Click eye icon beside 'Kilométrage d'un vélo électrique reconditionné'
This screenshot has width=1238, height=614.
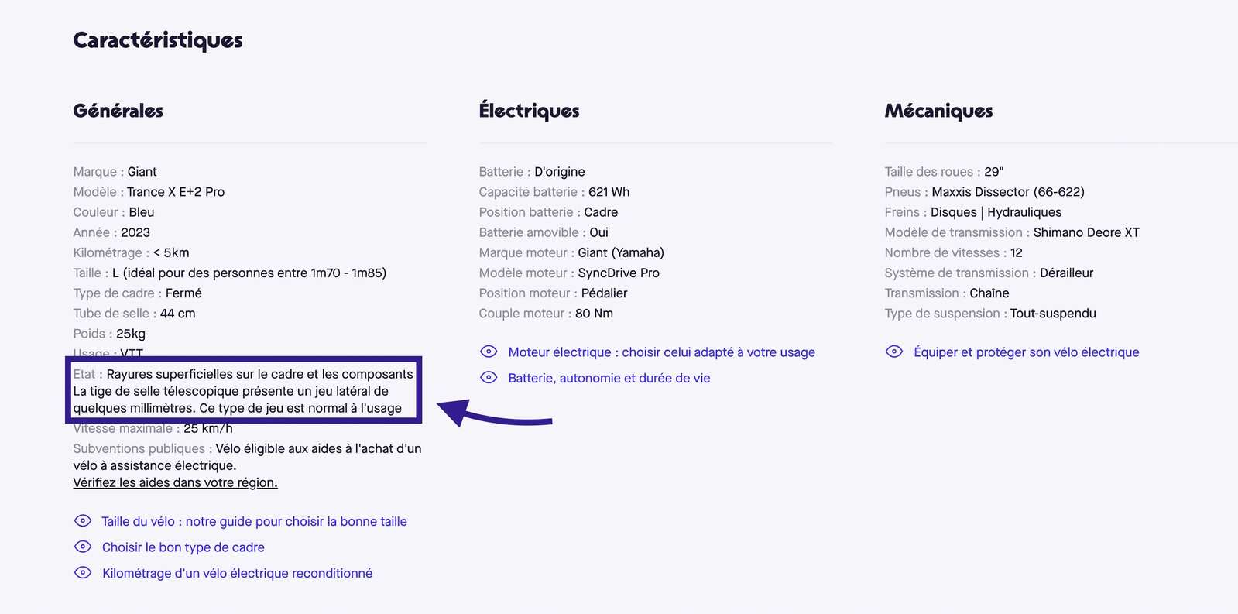pos(83,573)
